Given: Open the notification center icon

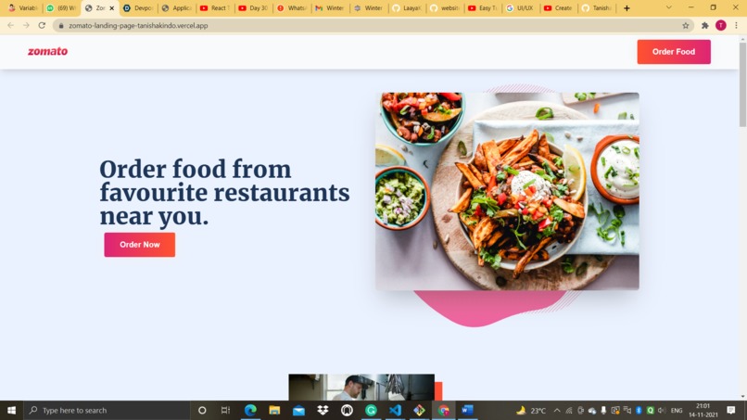Looking at the screenshot, I should click(x=731, y=410).
